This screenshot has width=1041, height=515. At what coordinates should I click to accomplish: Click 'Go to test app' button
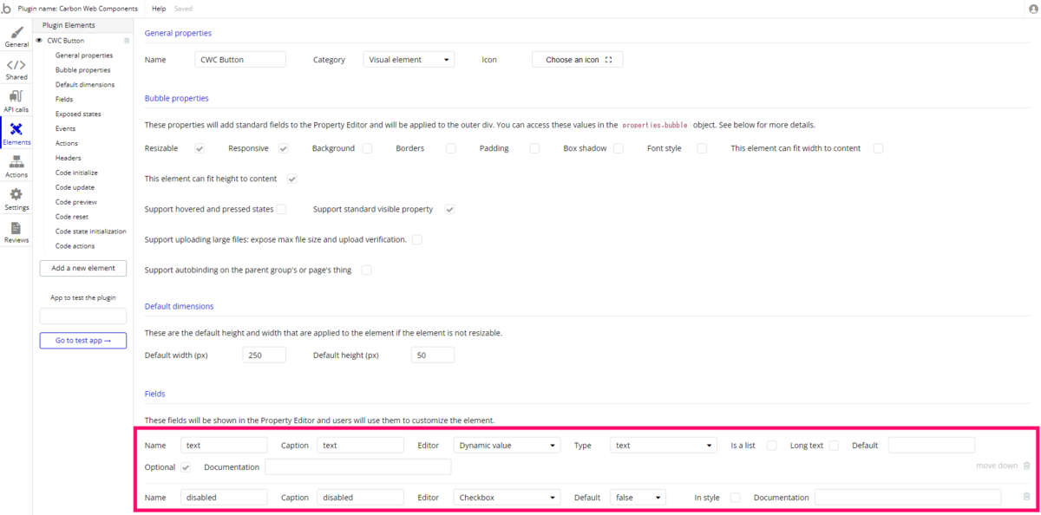(x=83, y=341)
